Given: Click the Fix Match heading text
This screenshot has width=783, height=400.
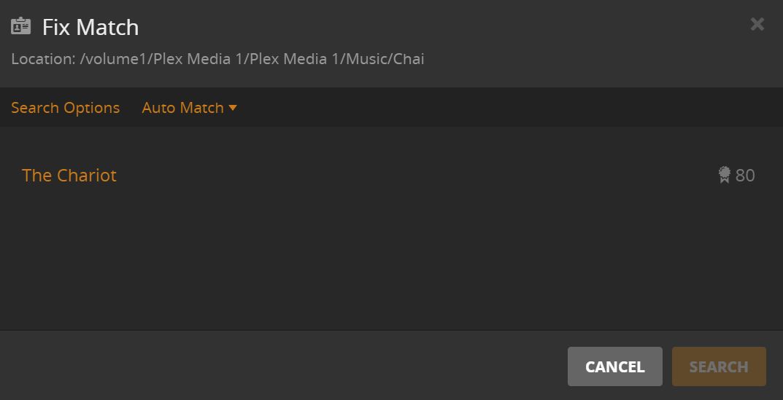Looking at the screenshot, I should 90,28.
